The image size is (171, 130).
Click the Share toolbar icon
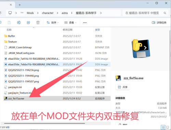point(28,22)
